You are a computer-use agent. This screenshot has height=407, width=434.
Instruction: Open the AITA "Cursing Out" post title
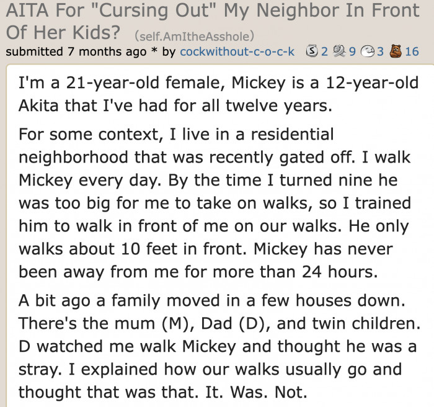pyautogui.click(x=213, y=21)
